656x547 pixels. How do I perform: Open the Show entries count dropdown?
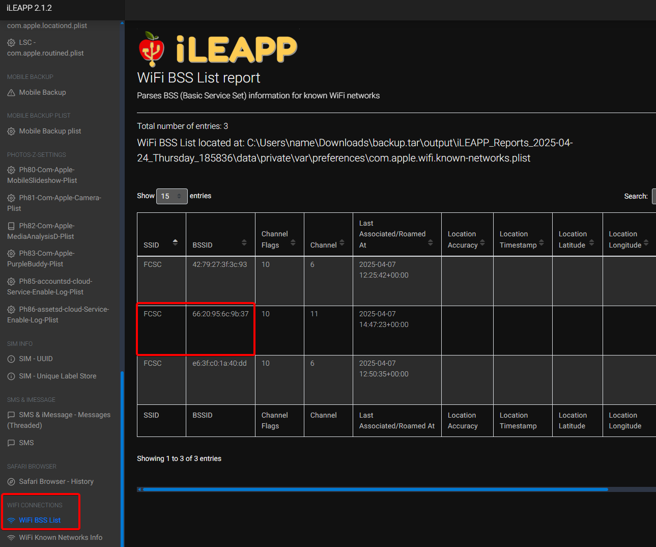point(172,196)
